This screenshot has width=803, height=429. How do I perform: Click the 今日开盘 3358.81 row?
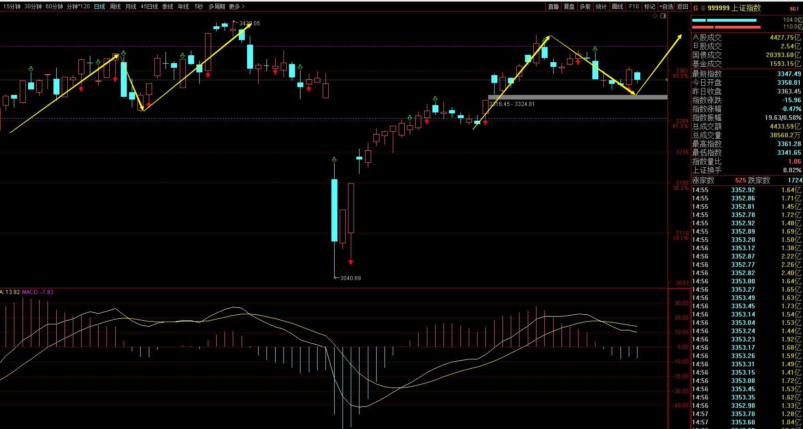tap(747, 82)
